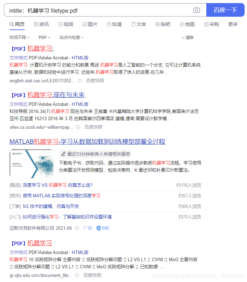
Task: Open 百度快照 for the gr.xjtu.edu.cn result
Action: click(x=92, y=276)
